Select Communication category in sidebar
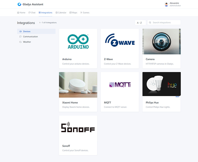The width and height of the screenshot is (198, 162). (x=36, y=37)
